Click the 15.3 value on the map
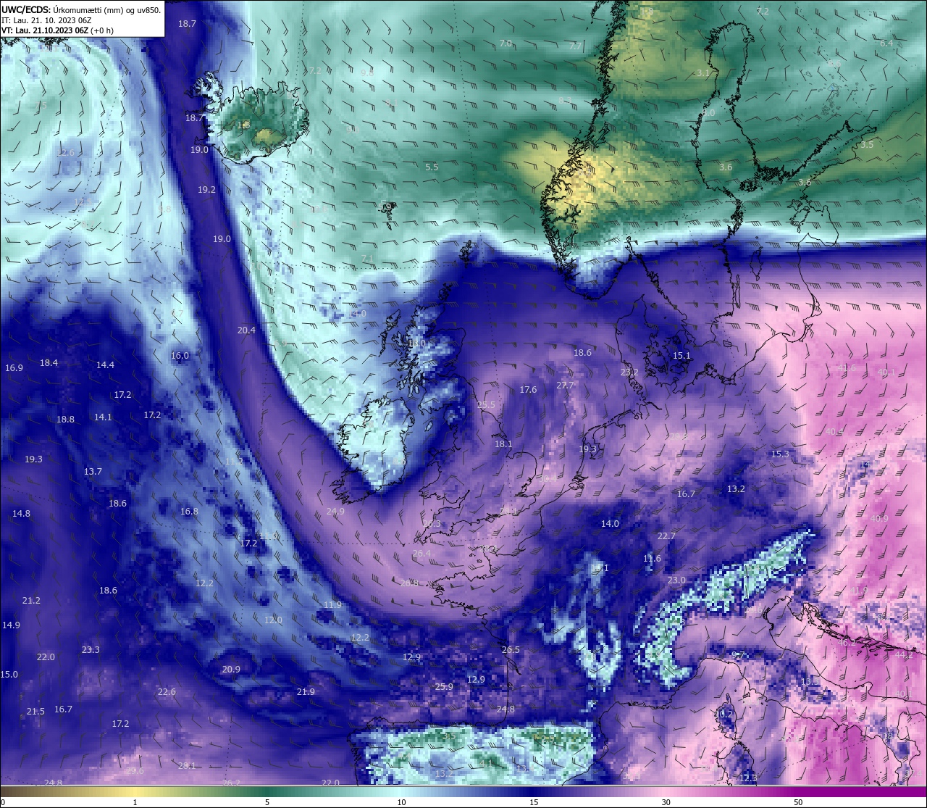Viewport: 927px width, 808px height. [780, 454]
